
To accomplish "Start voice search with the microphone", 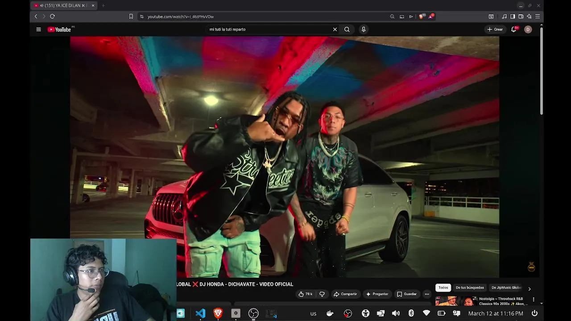I will pyautogui.click(x=364, y=29).
